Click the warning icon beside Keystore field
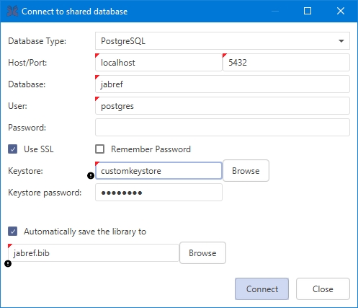This screenshot has height=308, width=358. coord(91,176)
